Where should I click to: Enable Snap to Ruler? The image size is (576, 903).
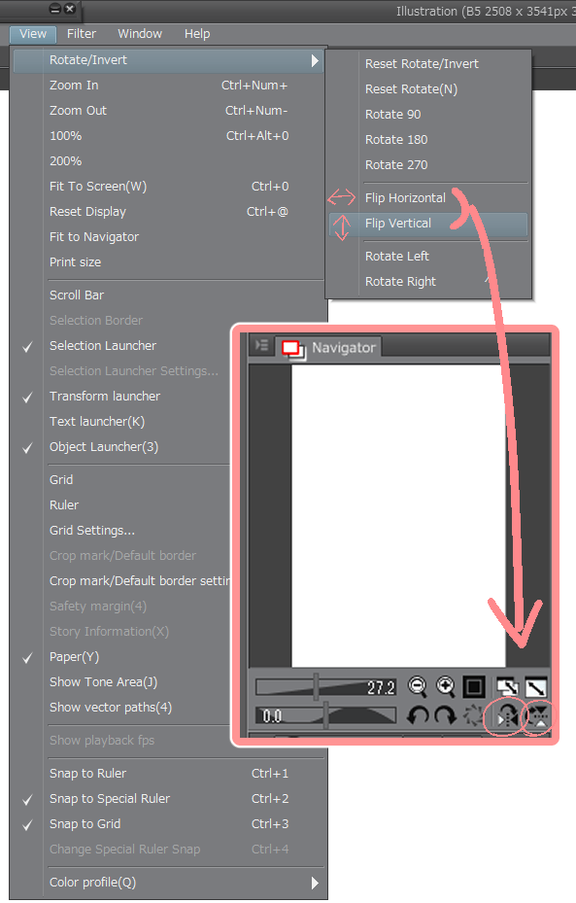tap(168, 774)
